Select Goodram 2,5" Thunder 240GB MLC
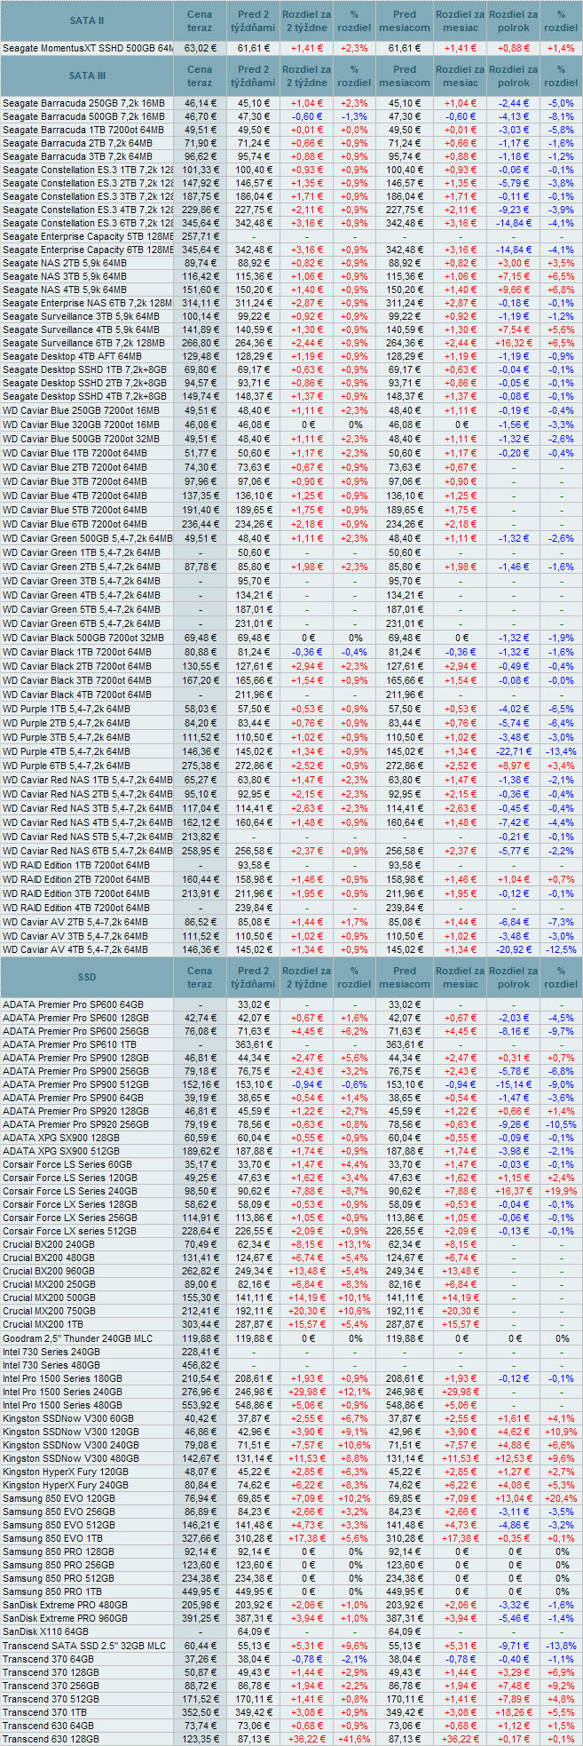Screen dimensions: 583x1746 click(78, 1337)
